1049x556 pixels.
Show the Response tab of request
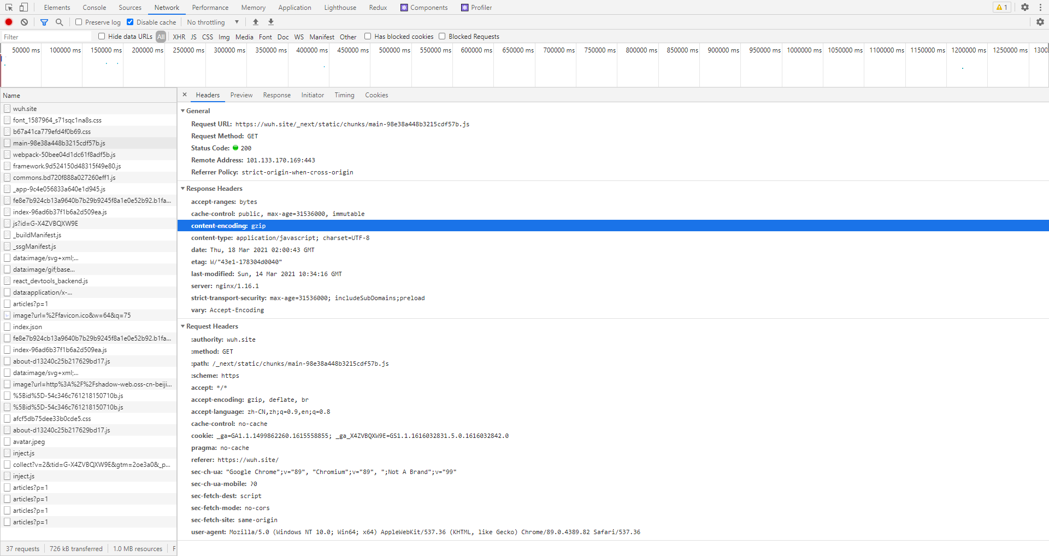[x=277, y=95]
